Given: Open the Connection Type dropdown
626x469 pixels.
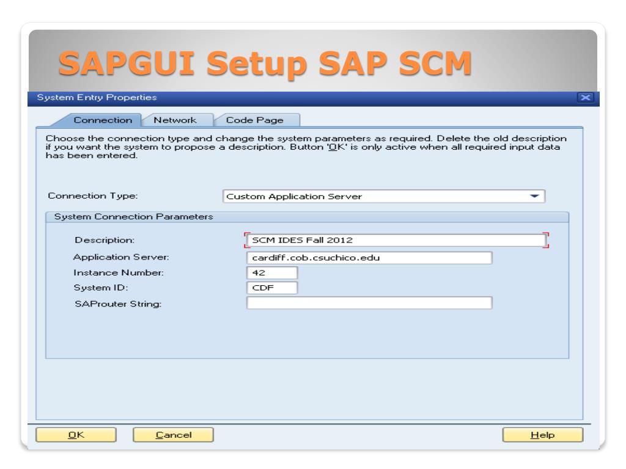Looking at the screenshot, I should pos(384,196).
